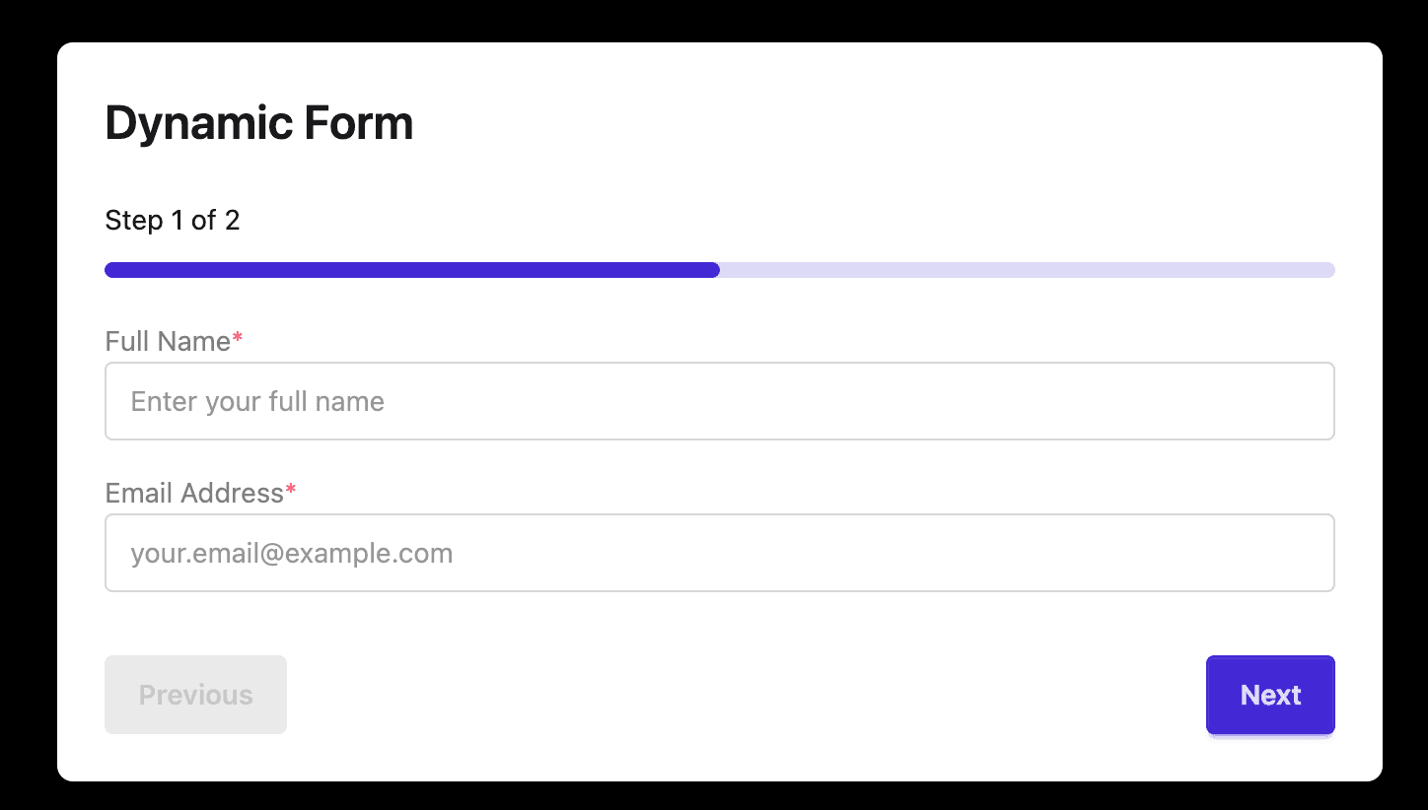Screen dimensions: 1428x810
Task: Click the red asterisk beside Email Address
Action: click(291, 492)
